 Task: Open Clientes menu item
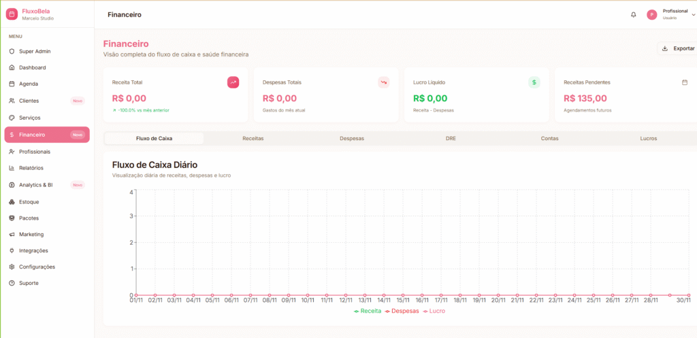pos(29,101)
